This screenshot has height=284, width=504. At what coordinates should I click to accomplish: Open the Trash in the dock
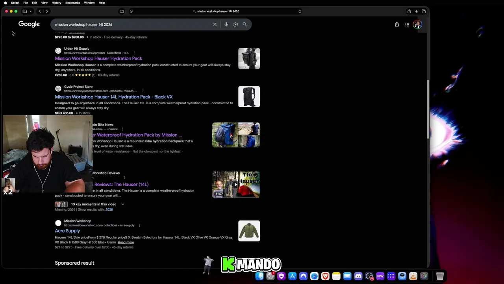(440, 276)
